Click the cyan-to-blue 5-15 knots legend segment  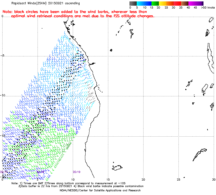[144, 4]
